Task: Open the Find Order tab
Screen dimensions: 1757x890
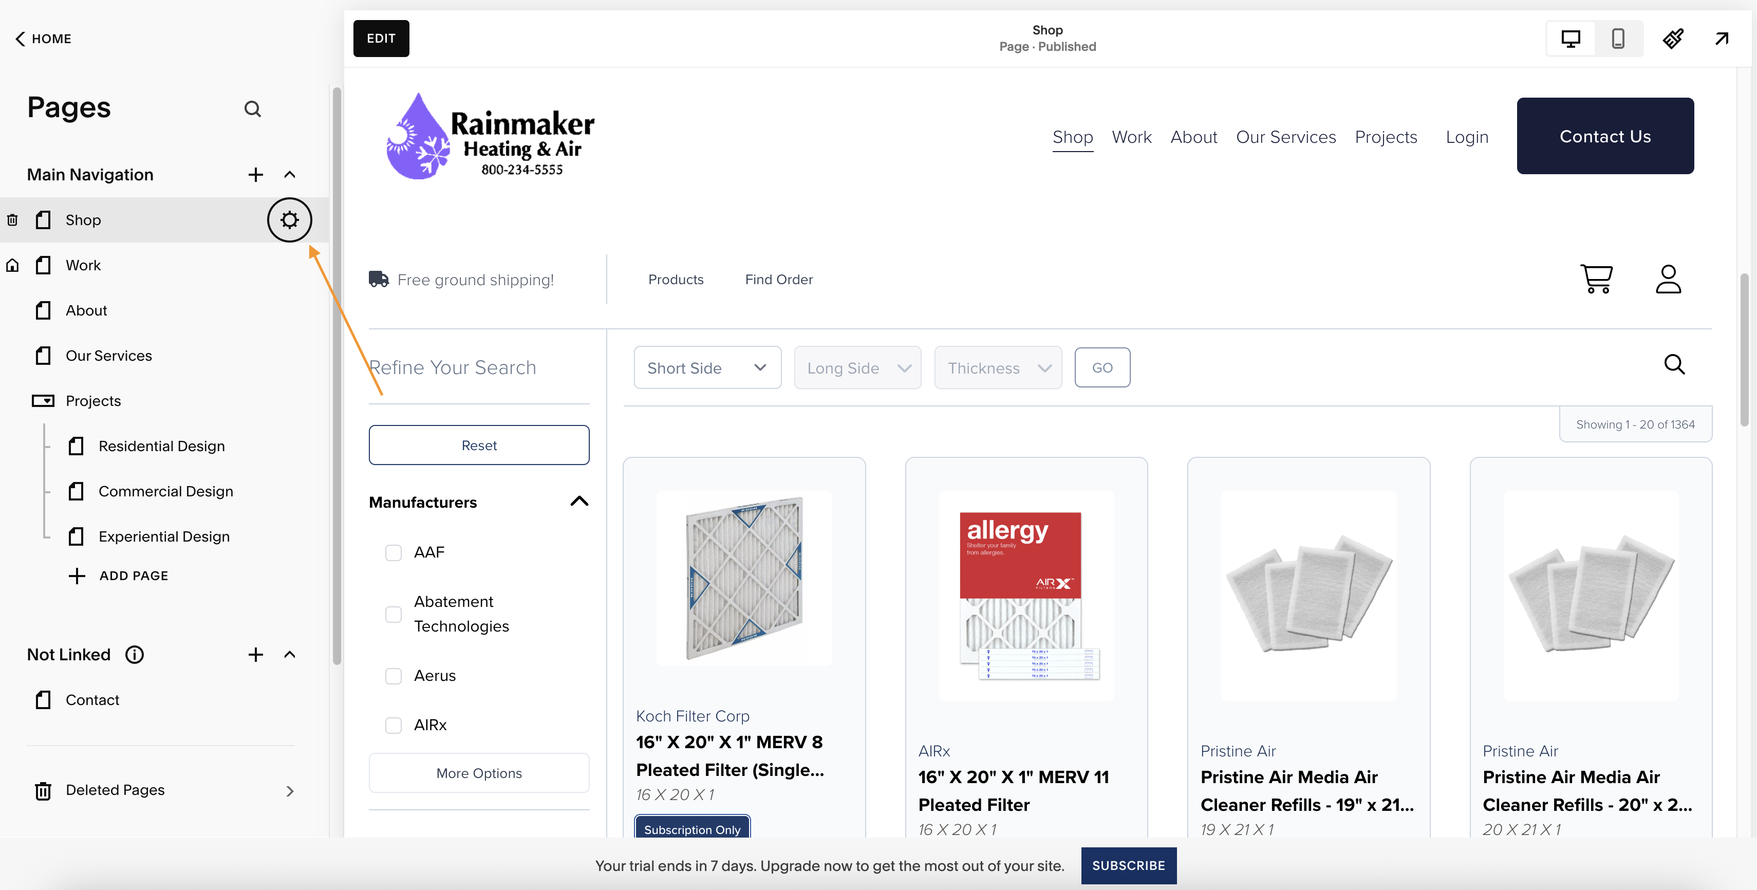Action: (778, 280)
